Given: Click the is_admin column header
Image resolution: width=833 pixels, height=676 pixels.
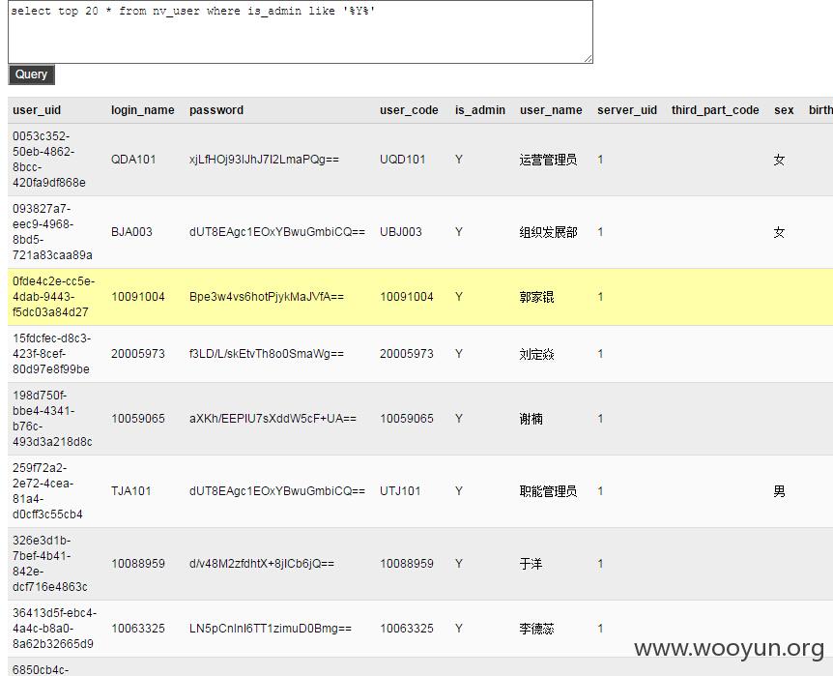Looking at the screenshot, I should (x=479, y=110).
